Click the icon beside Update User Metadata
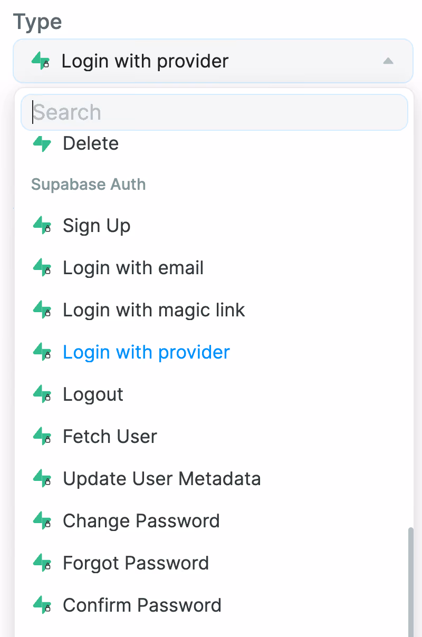The height and width of the screenshot is (637, 422). (x=42, y=478)
